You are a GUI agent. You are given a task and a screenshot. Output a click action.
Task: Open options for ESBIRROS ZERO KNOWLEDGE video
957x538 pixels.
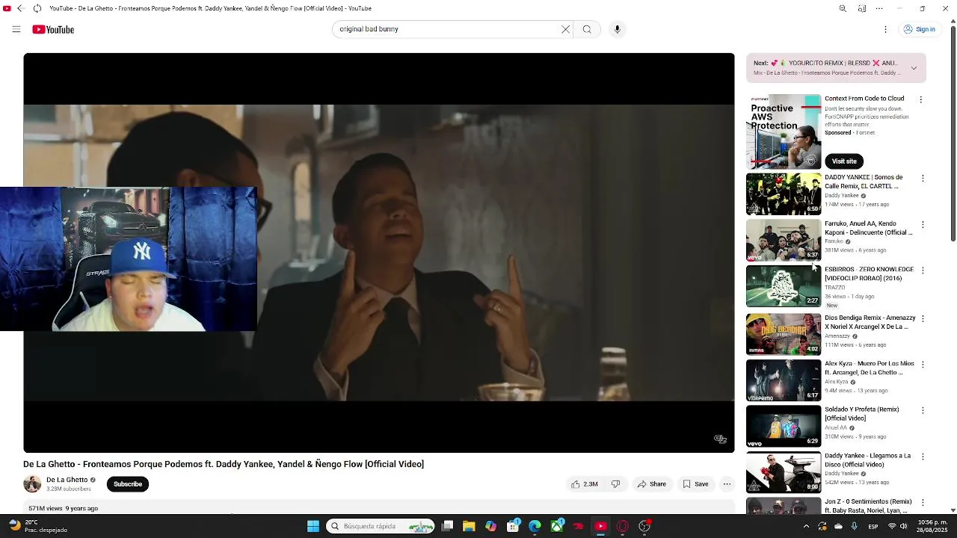pos(923,270)
